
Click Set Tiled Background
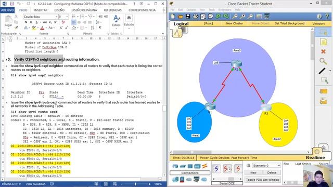tap(289, 23)
